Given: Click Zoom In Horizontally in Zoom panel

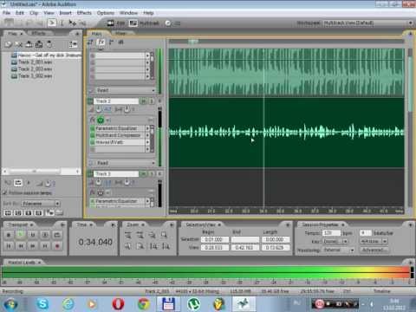Looking at the screenshot, I should point(127,236).
